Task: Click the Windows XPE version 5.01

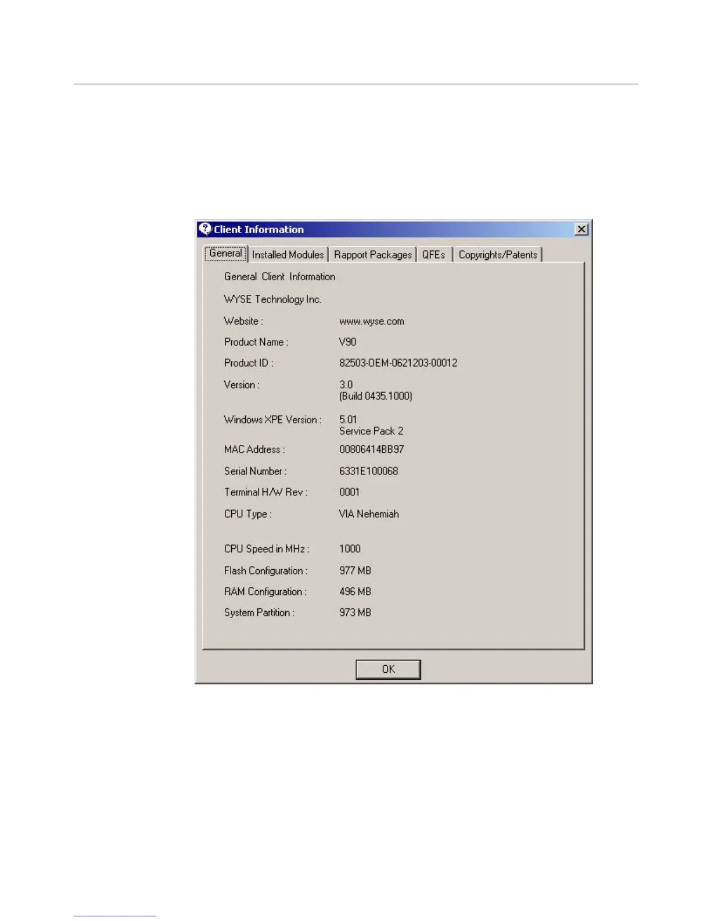Action: coord(348,420)
